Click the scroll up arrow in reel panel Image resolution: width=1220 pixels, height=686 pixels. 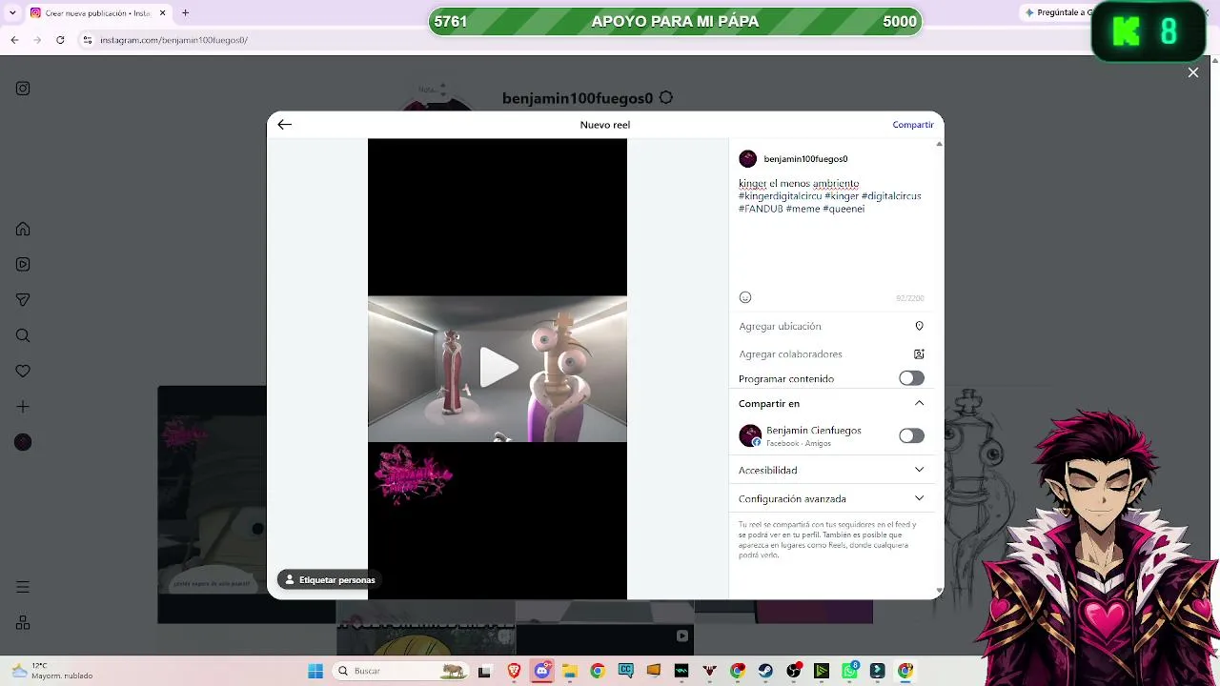939,144
